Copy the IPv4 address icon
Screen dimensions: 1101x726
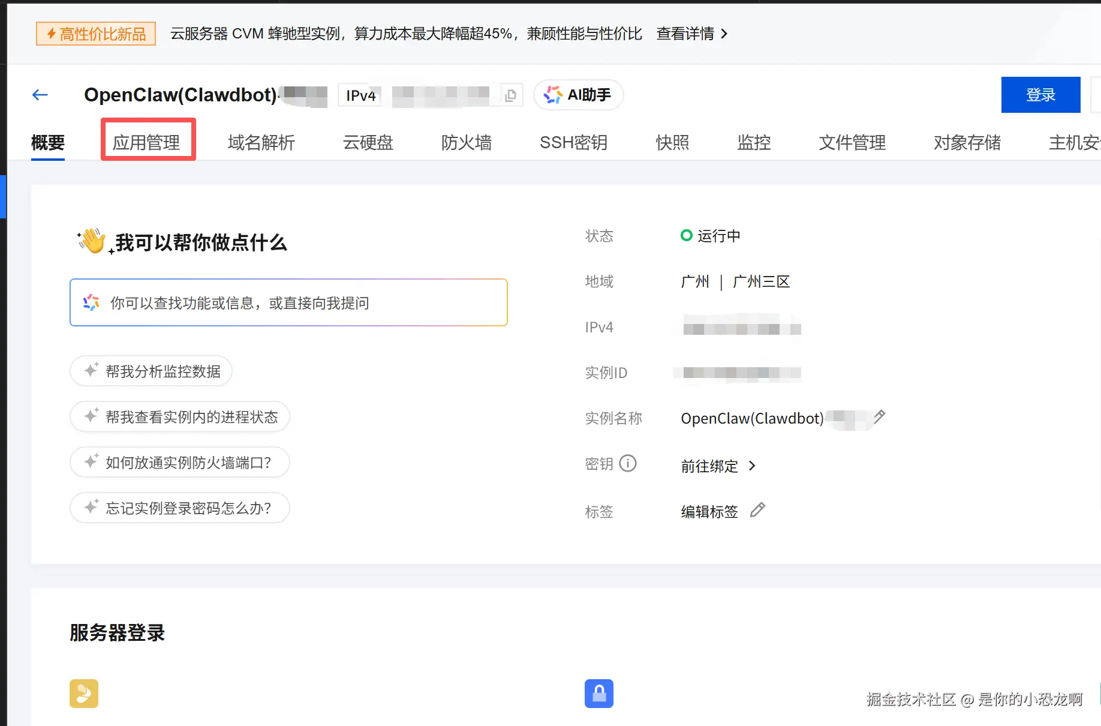point(510,95)
